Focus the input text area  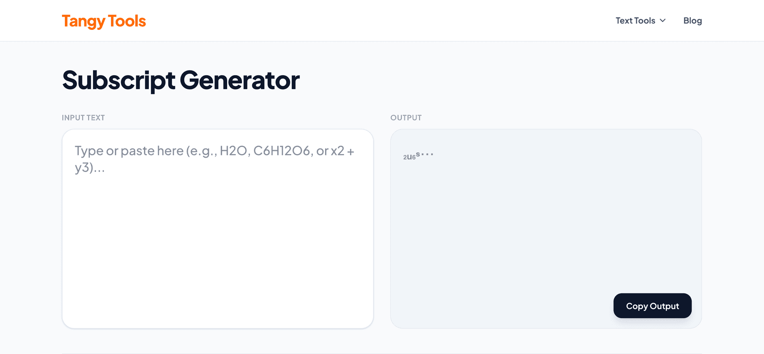click(218, 229)
